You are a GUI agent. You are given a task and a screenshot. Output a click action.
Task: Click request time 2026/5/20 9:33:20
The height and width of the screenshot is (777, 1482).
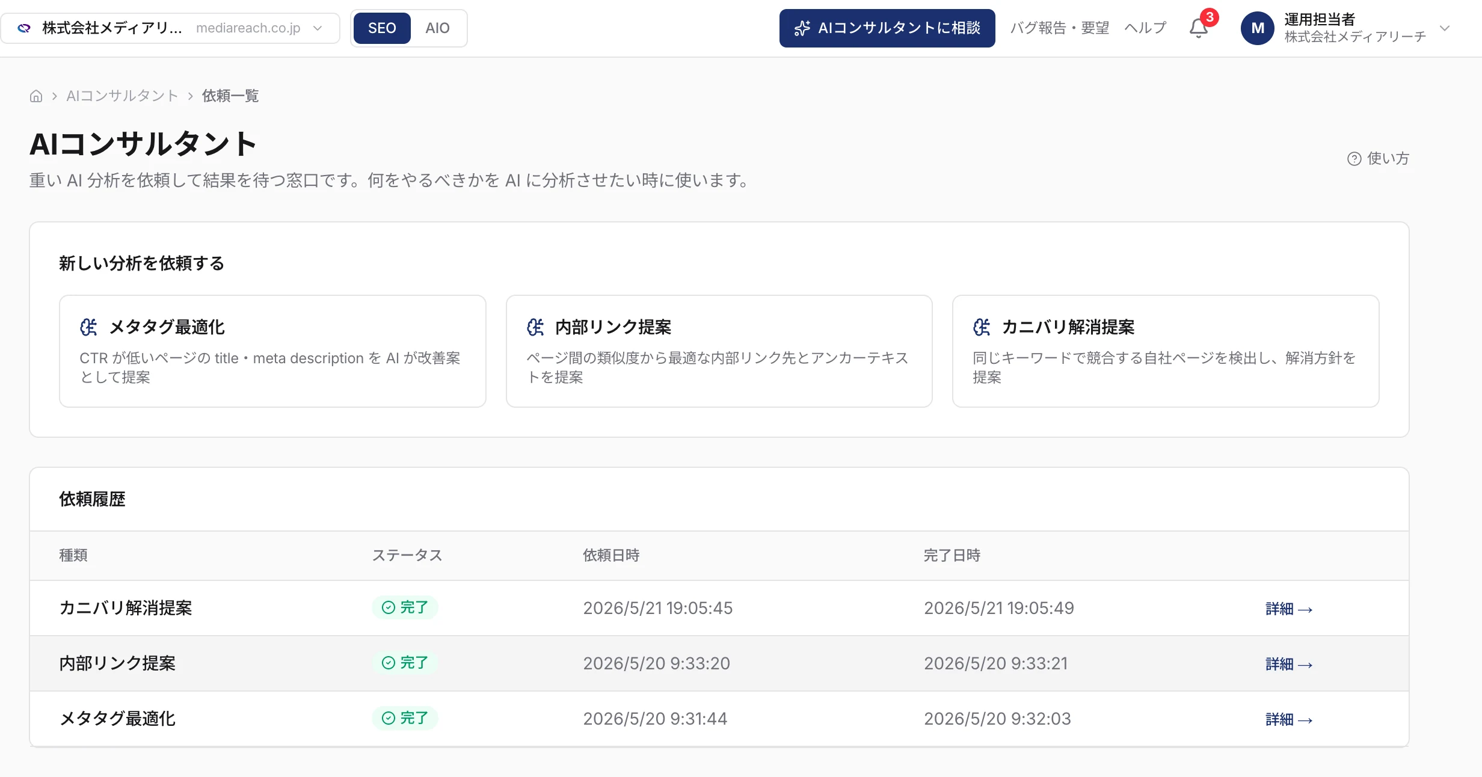pyautogui.click(x=656, y=663)
